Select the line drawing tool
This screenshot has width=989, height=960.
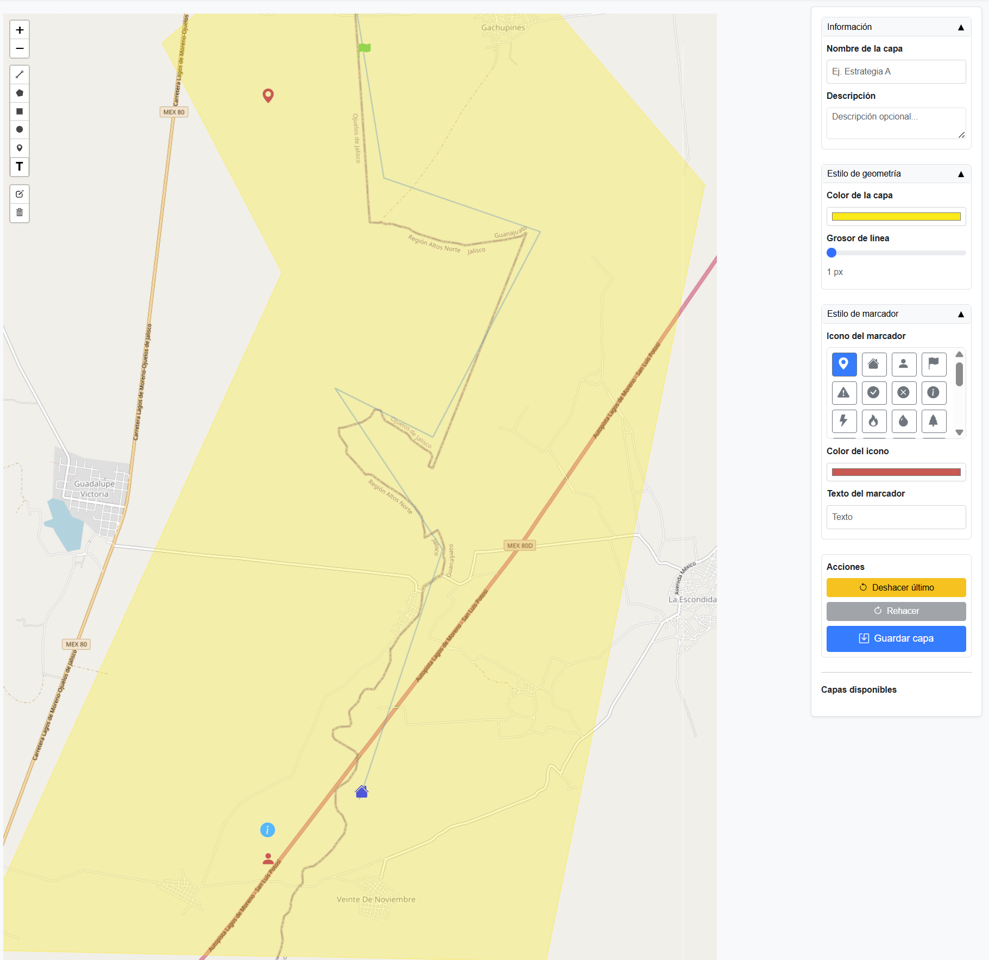(x=20, y=74)
